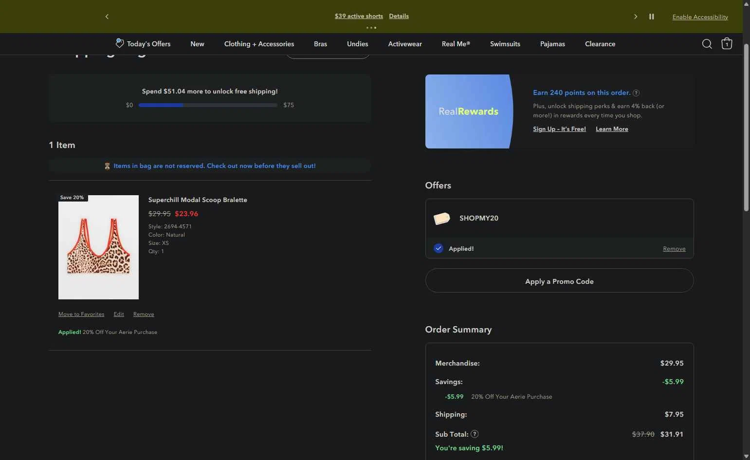Click the Applied blue checkmark icon
Viewport: 750px width, 460px height.
tap(439, 248)
